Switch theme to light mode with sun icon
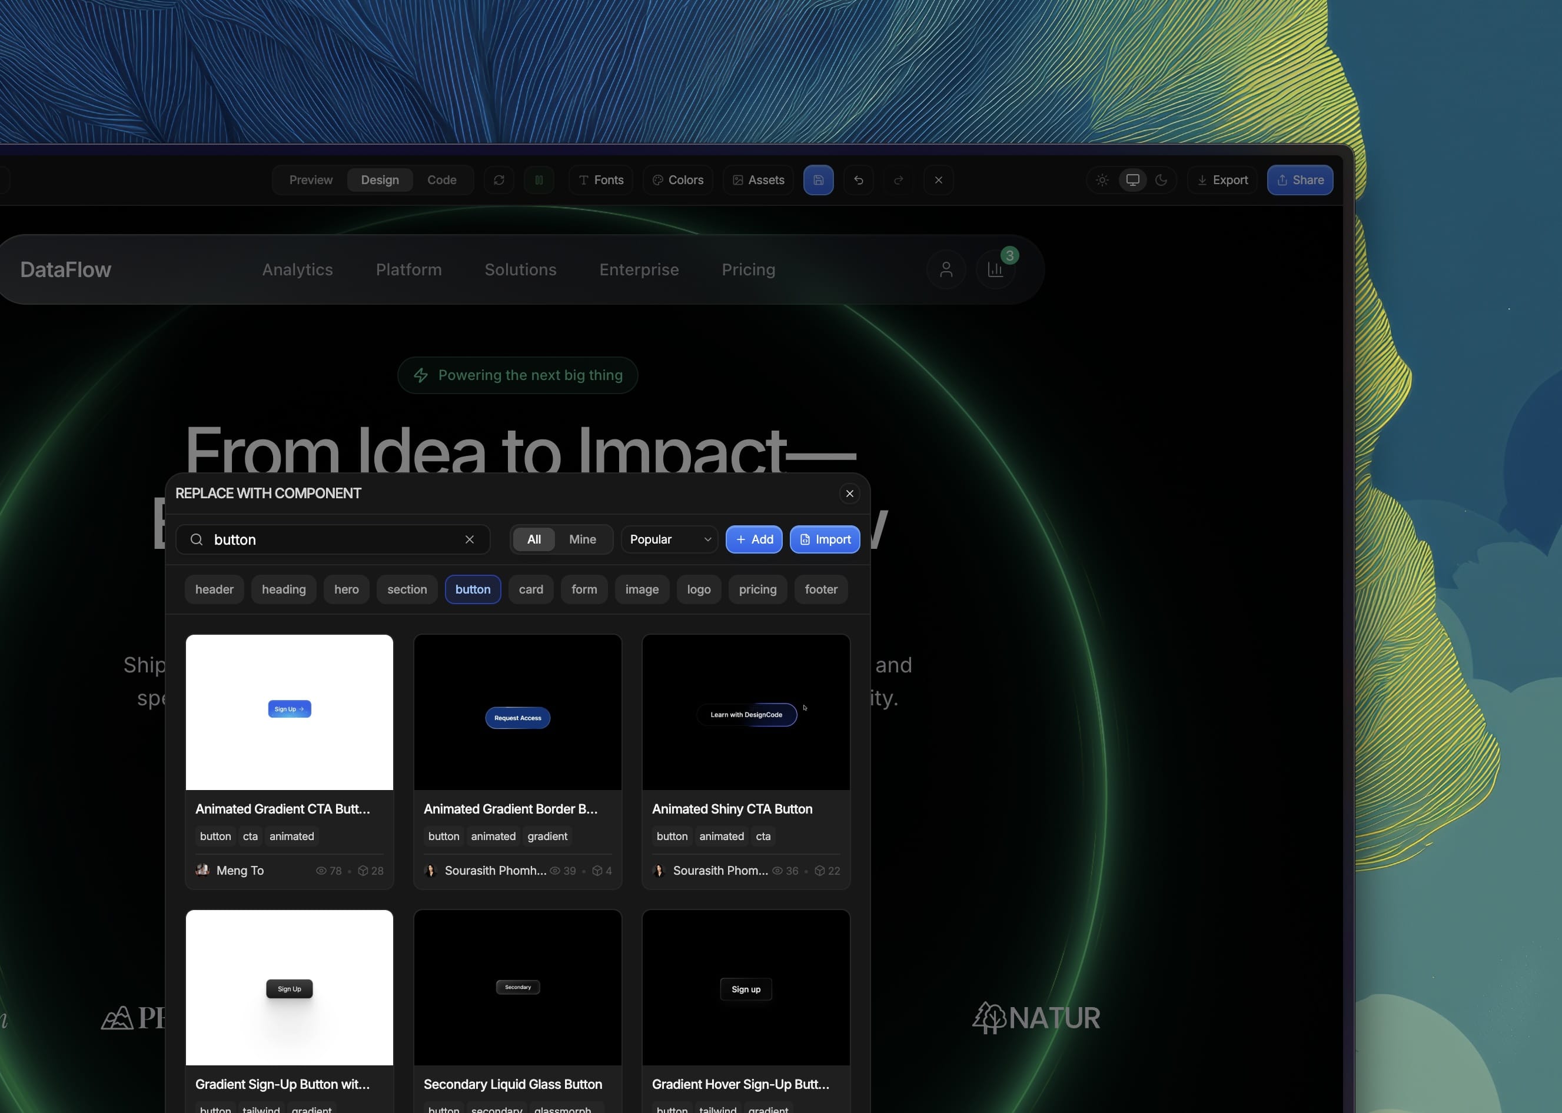This screenshot has width=1562, height=1113. pos(1102,179)
